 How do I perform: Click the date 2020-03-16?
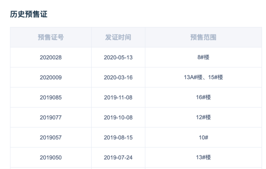click(x=118, y=77)
